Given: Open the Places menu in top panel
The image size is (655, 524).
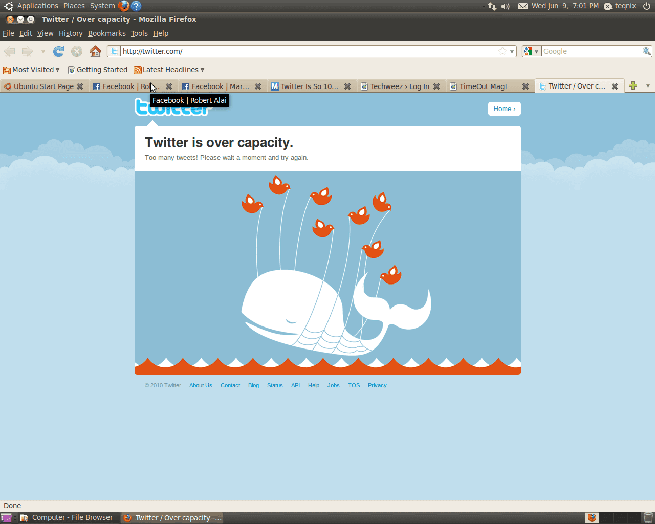Looking at the screenshot, I should click(74, 6).
